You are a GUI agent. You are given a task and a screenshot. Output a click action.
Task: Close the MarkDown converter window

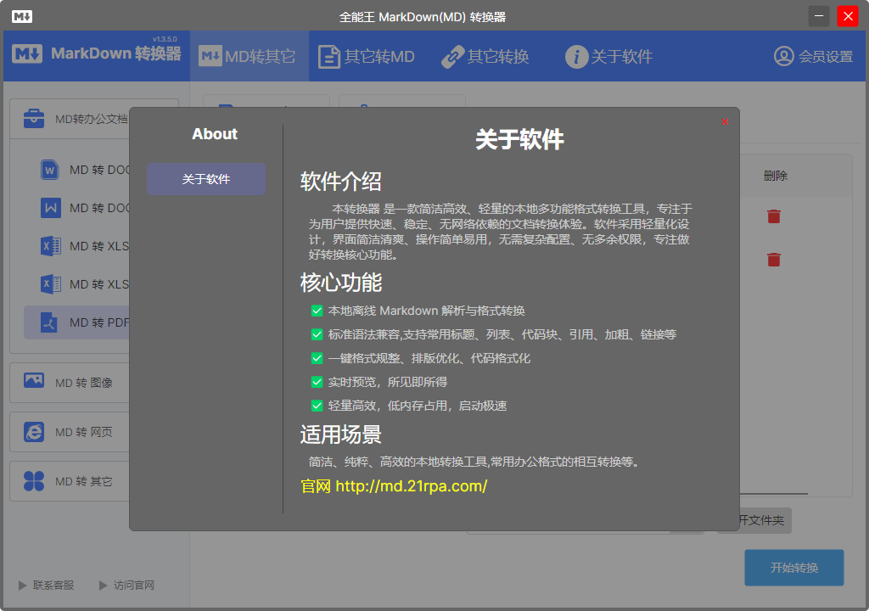pos(848,16)
